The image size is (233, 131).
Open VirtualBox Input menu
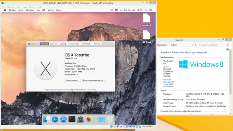[25, 7]
